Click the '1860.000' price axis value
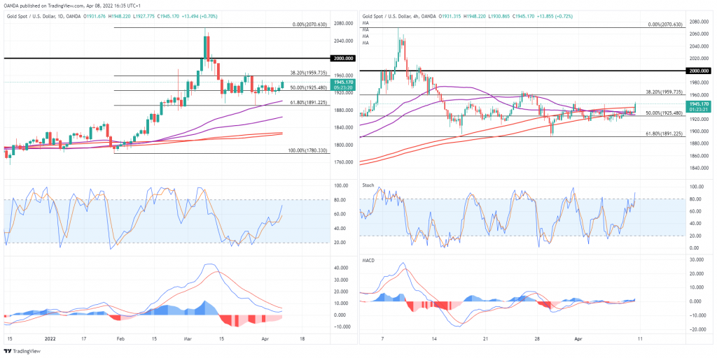 pos(698,156)
